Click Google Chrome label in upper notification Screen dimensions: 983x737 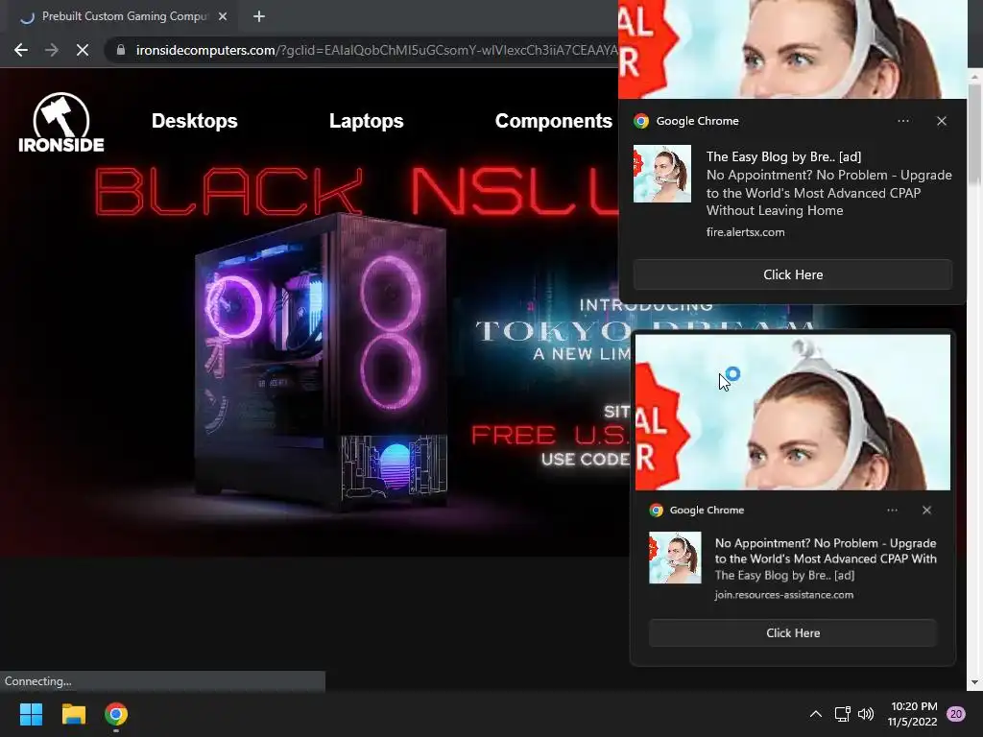697,121
